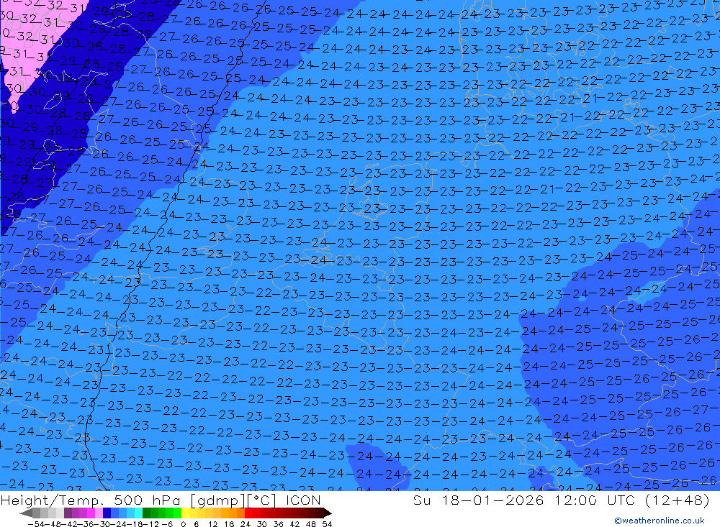Click the "ICON" model name in title
This screenshot has width=720, height=527.
point(302,500)
